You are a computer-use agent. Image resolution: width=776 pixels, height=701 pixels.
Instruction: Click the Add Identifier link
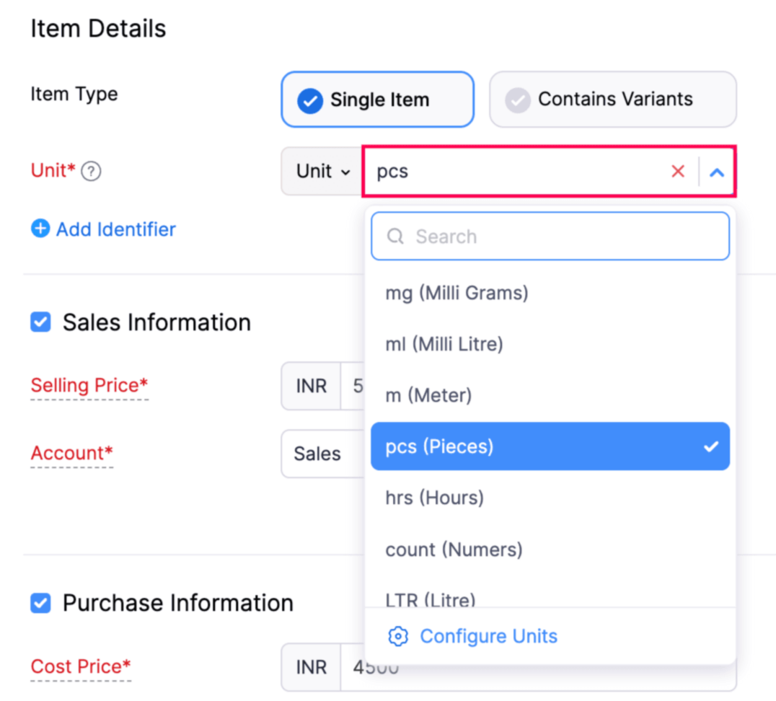(x=114, y=229)
